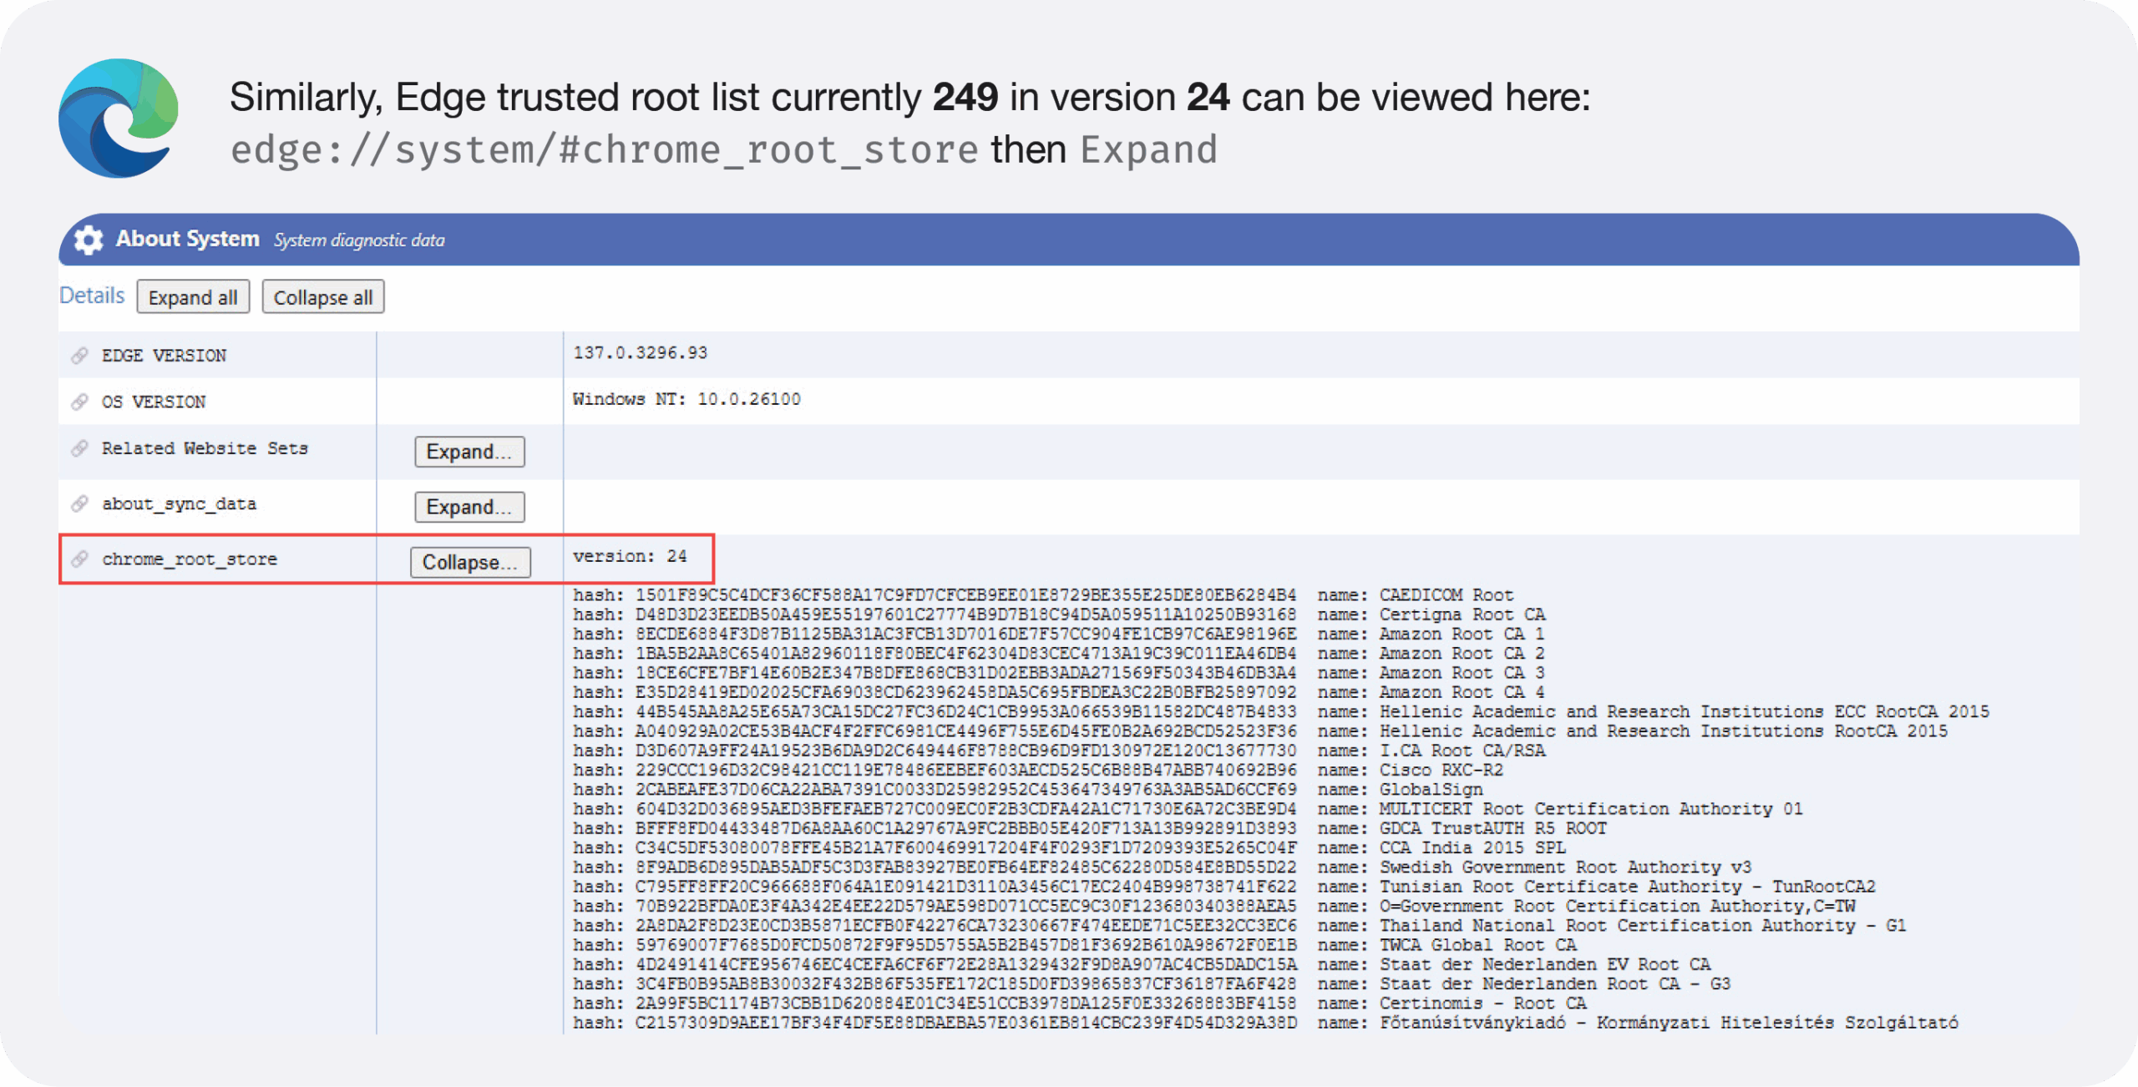Click the About System title text
The image size is (2138, 1087).
pyautogui.click(x=188, y=239)
